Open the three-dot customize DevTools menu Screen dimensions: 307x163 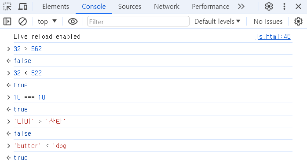point(284,7)
